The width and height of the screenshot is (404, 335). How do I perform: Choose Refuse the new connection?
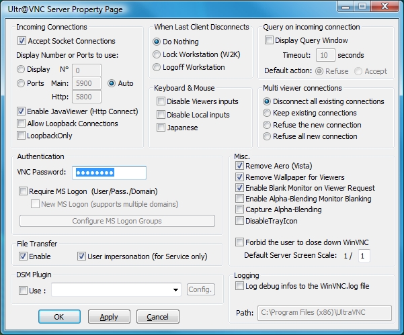pyautogui.click(x=267, y=125)
